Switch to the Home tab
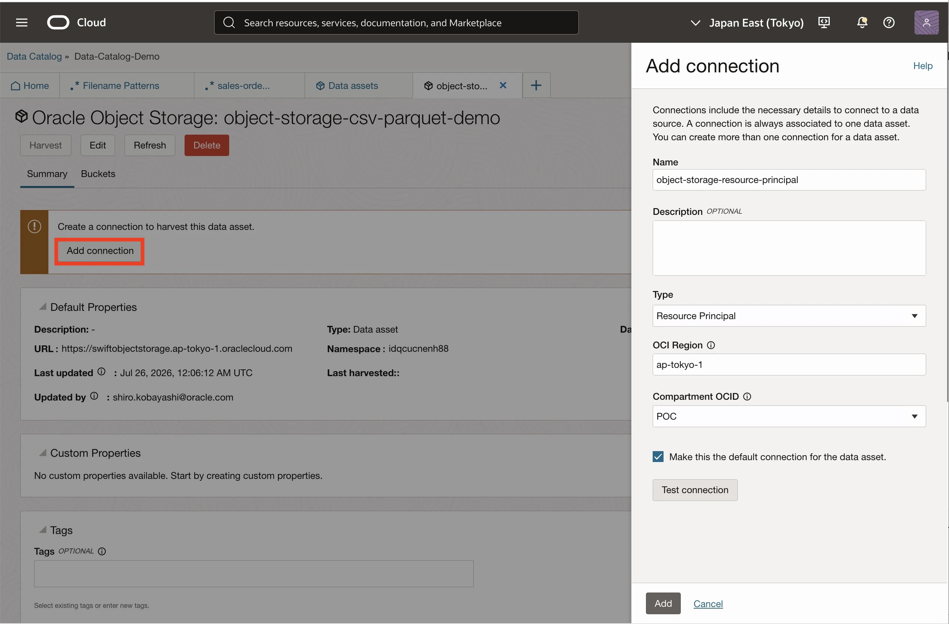949x624 pixels. click(30, 85)
